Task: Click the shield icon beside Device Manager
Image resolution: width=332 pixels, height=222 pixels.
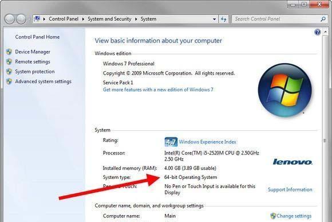Action: [x=9, y=52]
